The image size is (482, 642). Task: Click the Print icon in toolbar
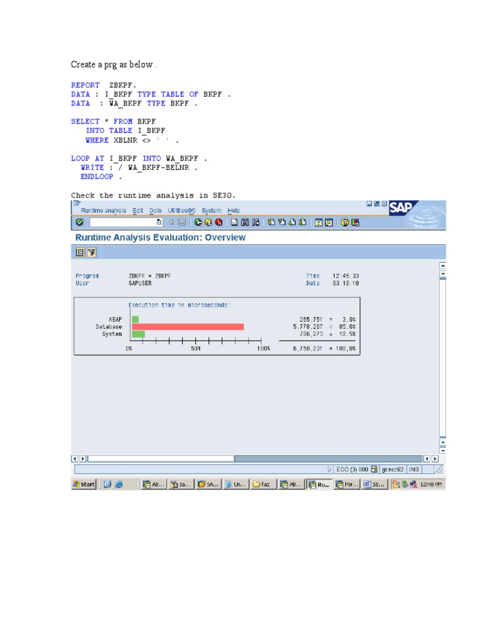tap(234, 222)
